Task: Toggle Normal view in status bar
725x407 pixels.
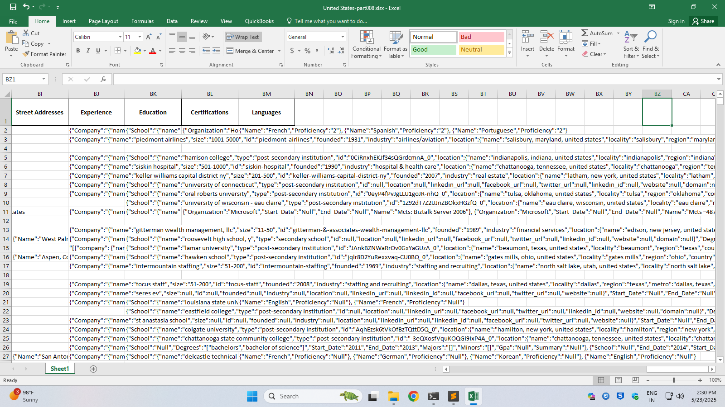Action: pyautogui.click(x=601, y=380)
